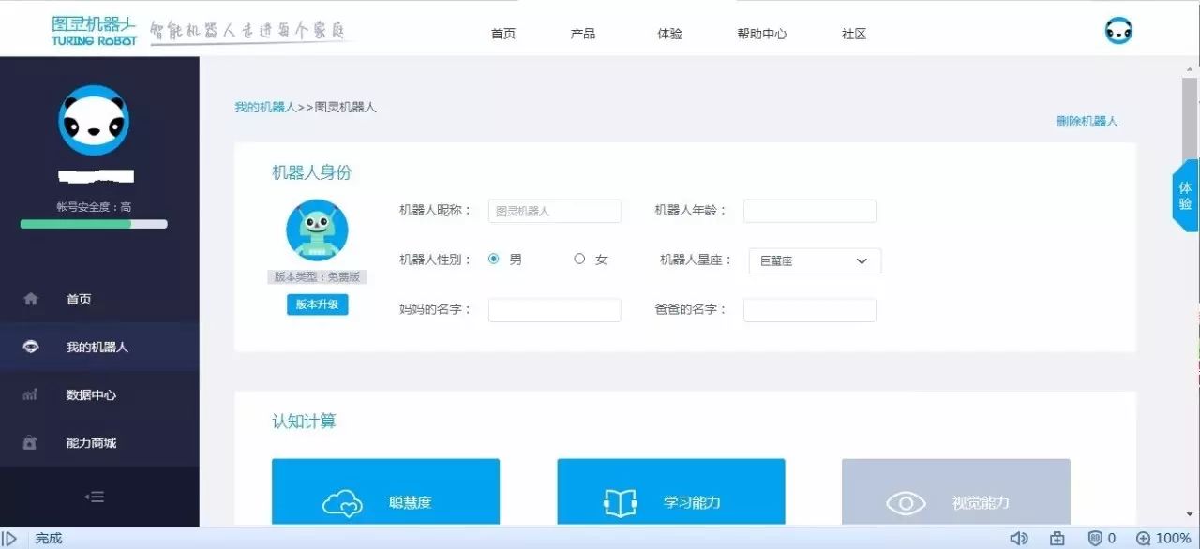1200x549 pixels.
Task: Click the cloud heart icon on 聪慧度 card
Action: (x=342, y=503)
